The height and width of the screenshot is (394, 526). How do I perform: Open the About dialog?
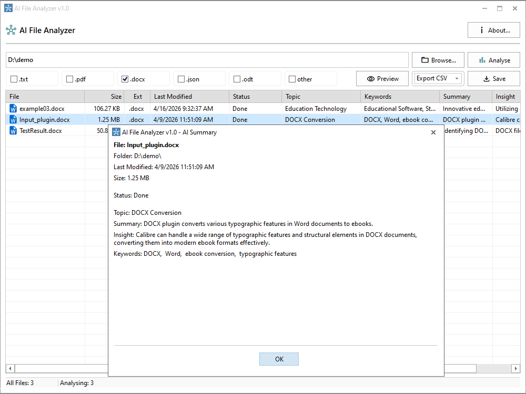click(493, 30)
